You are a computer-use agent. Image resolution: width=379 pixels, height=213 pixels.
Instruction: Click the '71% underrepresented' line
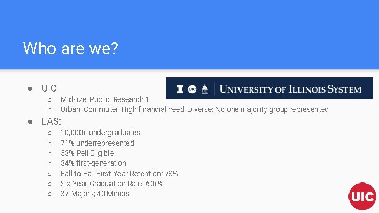click(97, 143)
